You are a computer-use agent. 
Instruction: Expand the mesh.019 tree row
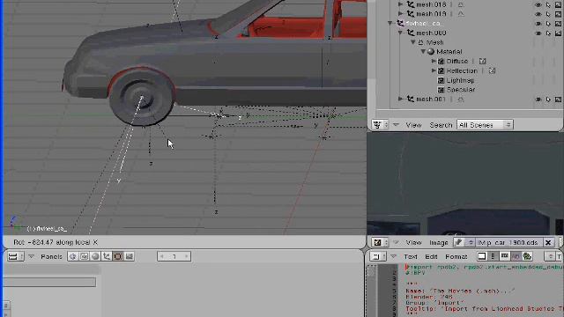point(400,14)
